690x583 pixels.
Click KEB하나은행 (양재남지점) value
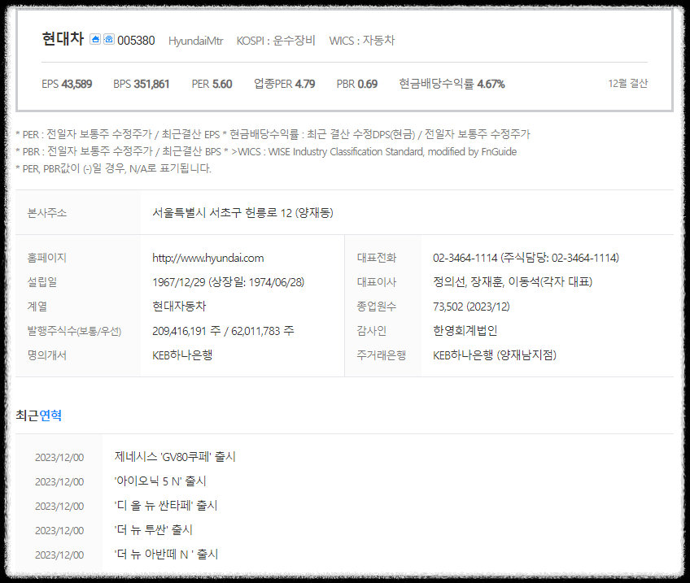[x=495, y=355]
